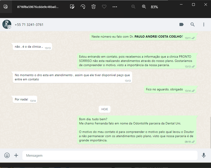Viewport: 211px width, 168px height.
Task: Open contact info for +55 71 3241-3761
Action: pos(29,25)
